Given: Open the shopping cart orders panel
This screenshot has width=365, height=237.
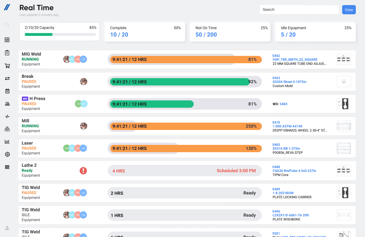Looking at the screenshot, I should tap(7, 66).
